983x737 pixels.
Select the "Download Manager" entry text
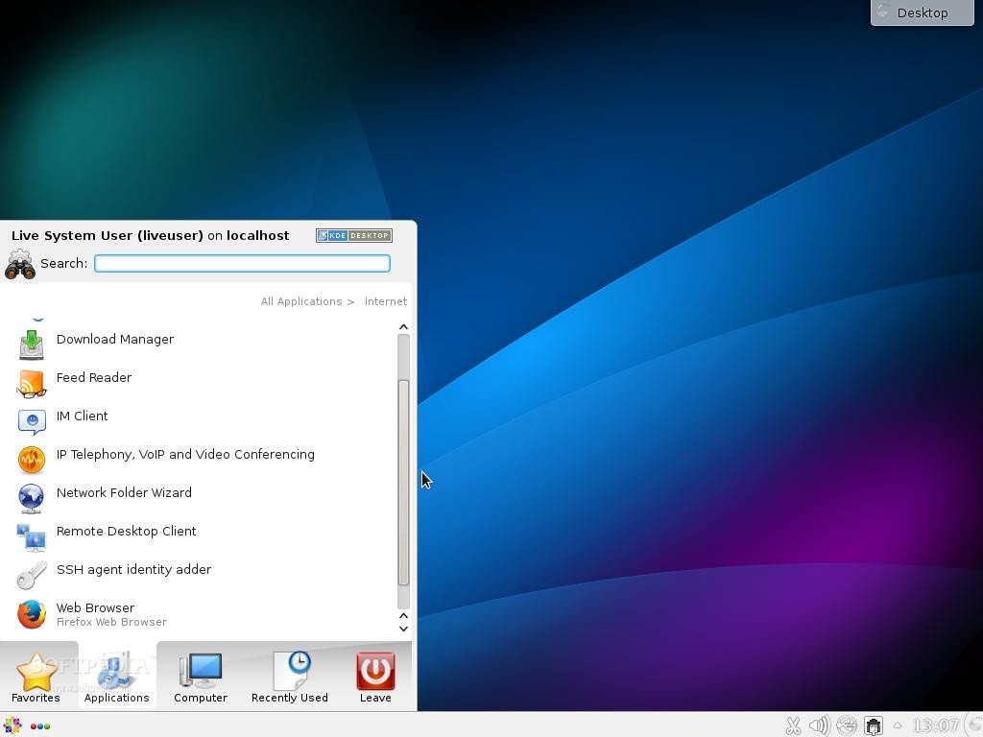(115, 339)
